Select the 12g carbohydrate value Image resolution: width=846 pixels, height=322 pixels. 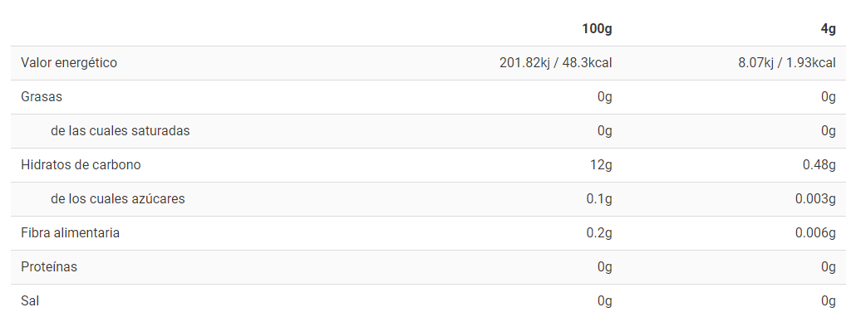pyautogui.click(x=601, y=165)
